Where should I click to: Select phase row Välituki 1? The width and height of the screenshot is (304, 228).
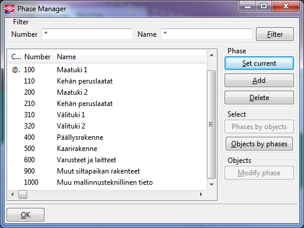107,115
